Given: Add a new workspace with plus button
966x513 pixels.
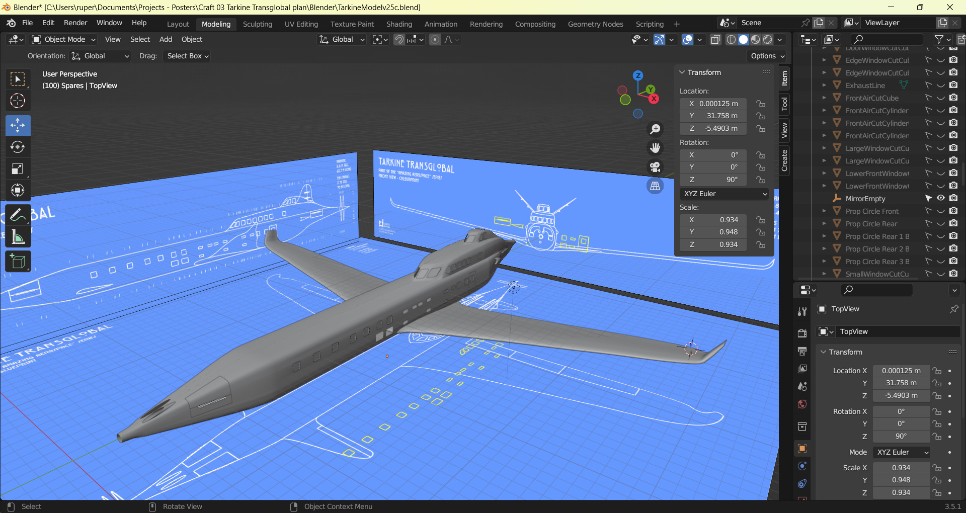Looking at the screenshot, I should (x=677, y=24).
